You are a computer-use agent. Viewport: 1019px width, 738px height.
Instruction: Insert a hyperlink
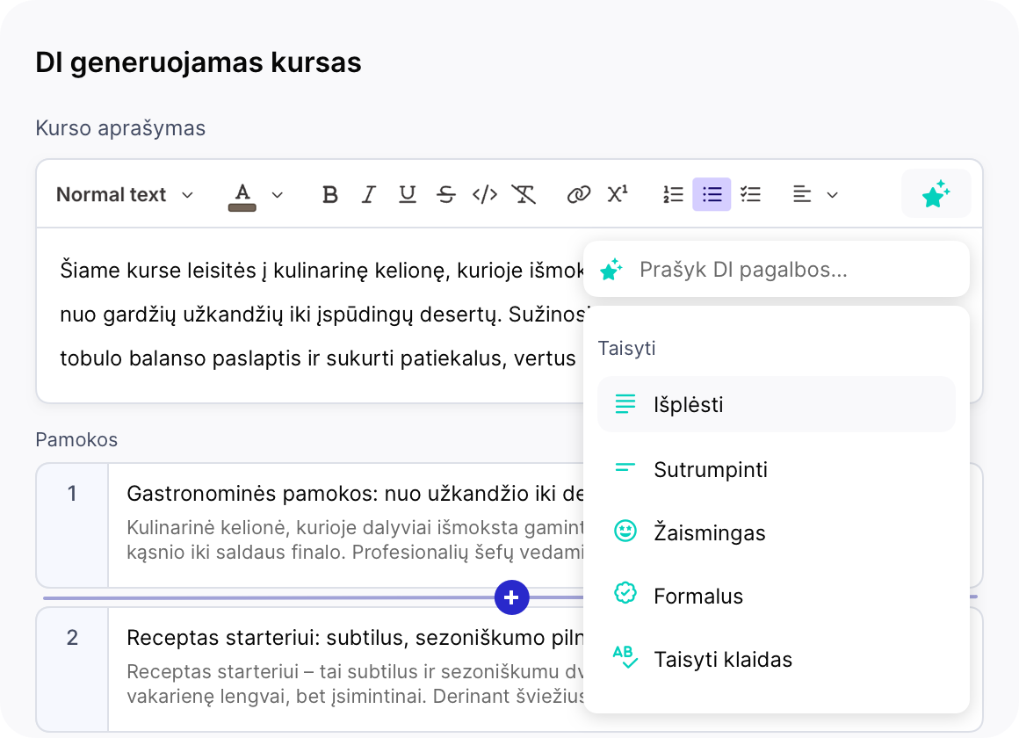[x=578, y=194]
